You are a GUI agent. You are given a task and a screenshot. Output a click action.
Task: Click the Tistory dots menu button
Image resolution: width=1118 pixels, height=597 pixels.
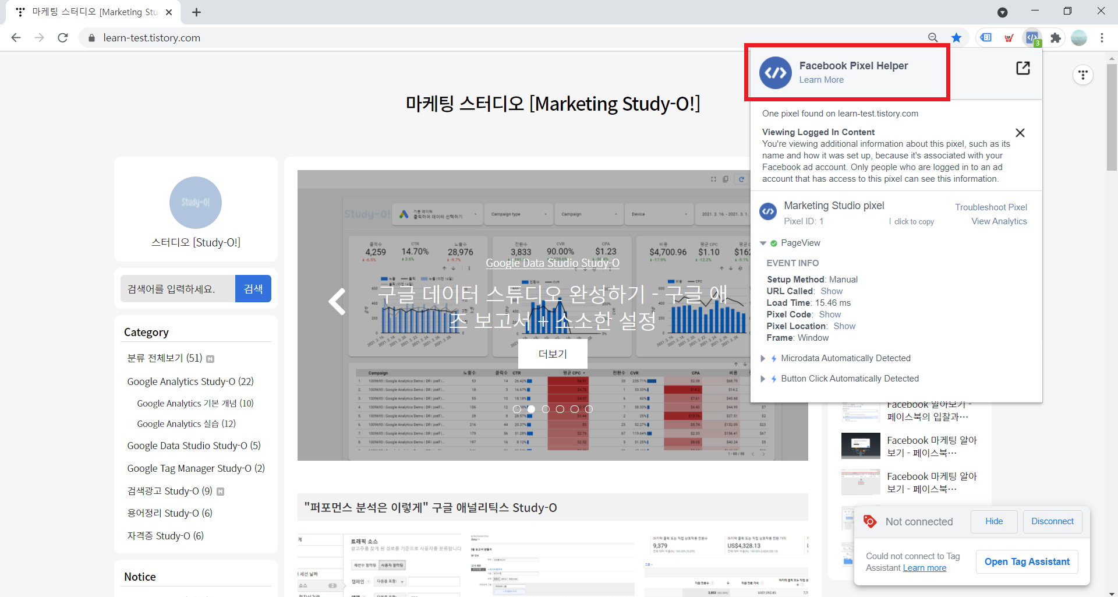tap(1083, 75)
